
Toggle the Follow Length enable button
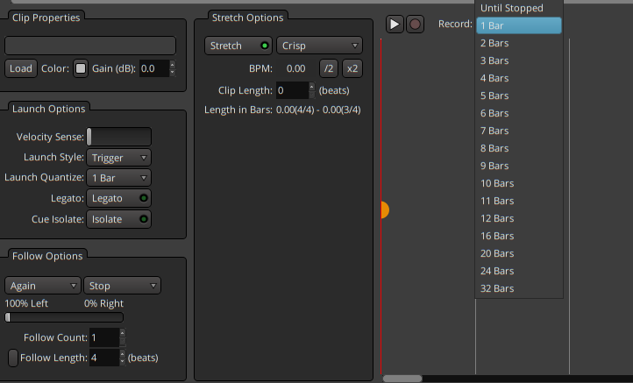(13, 358)
